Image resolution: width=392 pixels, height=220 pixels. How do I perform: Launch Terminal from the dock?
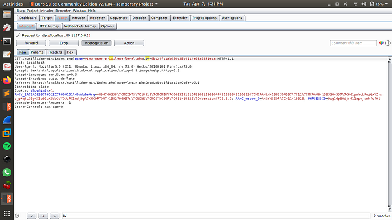click(x=7, y=41)
